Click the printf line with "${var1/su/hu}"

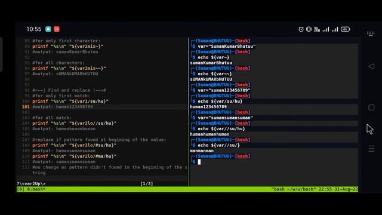[70, 101]
